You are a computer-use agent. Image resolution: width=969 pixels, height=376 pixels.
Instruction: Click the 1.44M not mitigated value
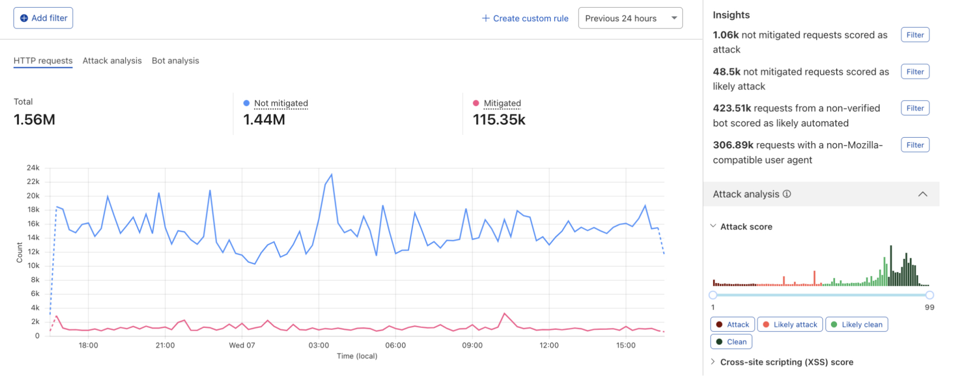(264, 119)
